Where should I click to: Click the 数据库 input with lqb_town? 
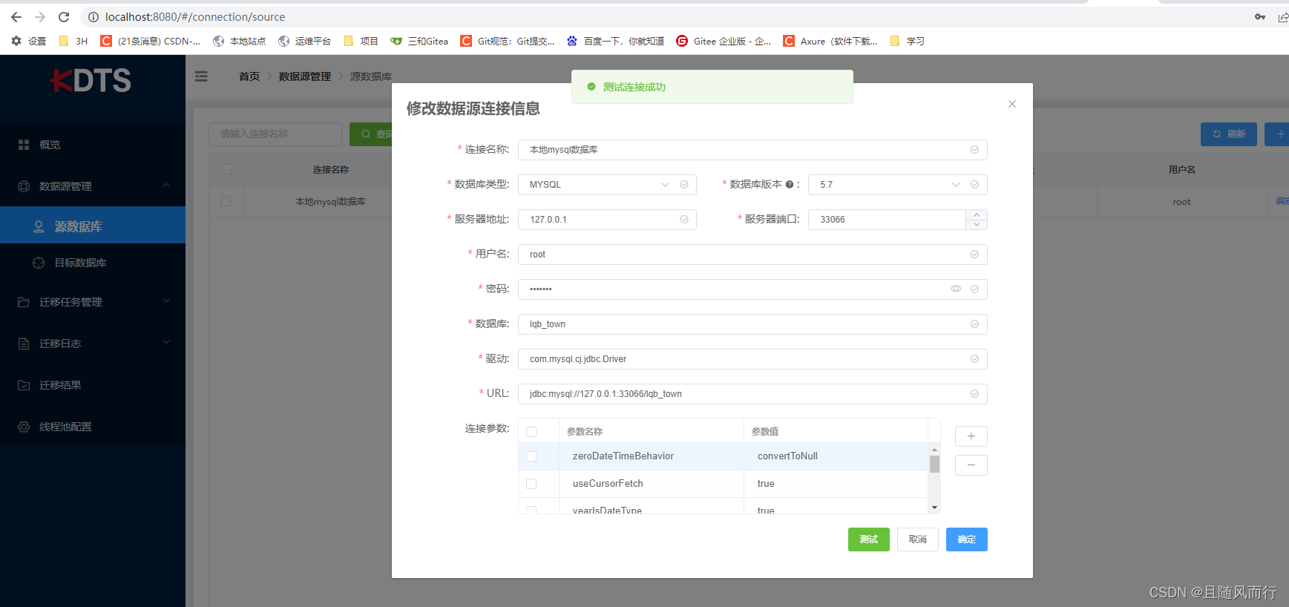coord(752,324)
